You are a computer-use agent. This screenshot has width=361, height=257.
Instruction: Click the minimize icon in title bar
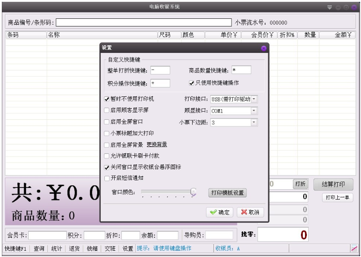pyautogui.click(x=338, y=7)
